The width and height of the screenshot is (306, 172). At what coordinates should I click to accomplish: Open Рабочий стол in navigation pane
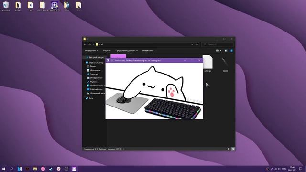pyautogui.click(x=95, y=89)
